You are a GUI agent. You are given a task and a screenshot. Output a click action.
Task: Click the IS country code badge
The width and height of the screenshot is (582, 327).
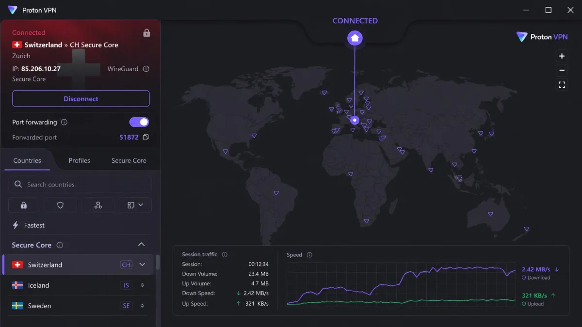(126, 285)
